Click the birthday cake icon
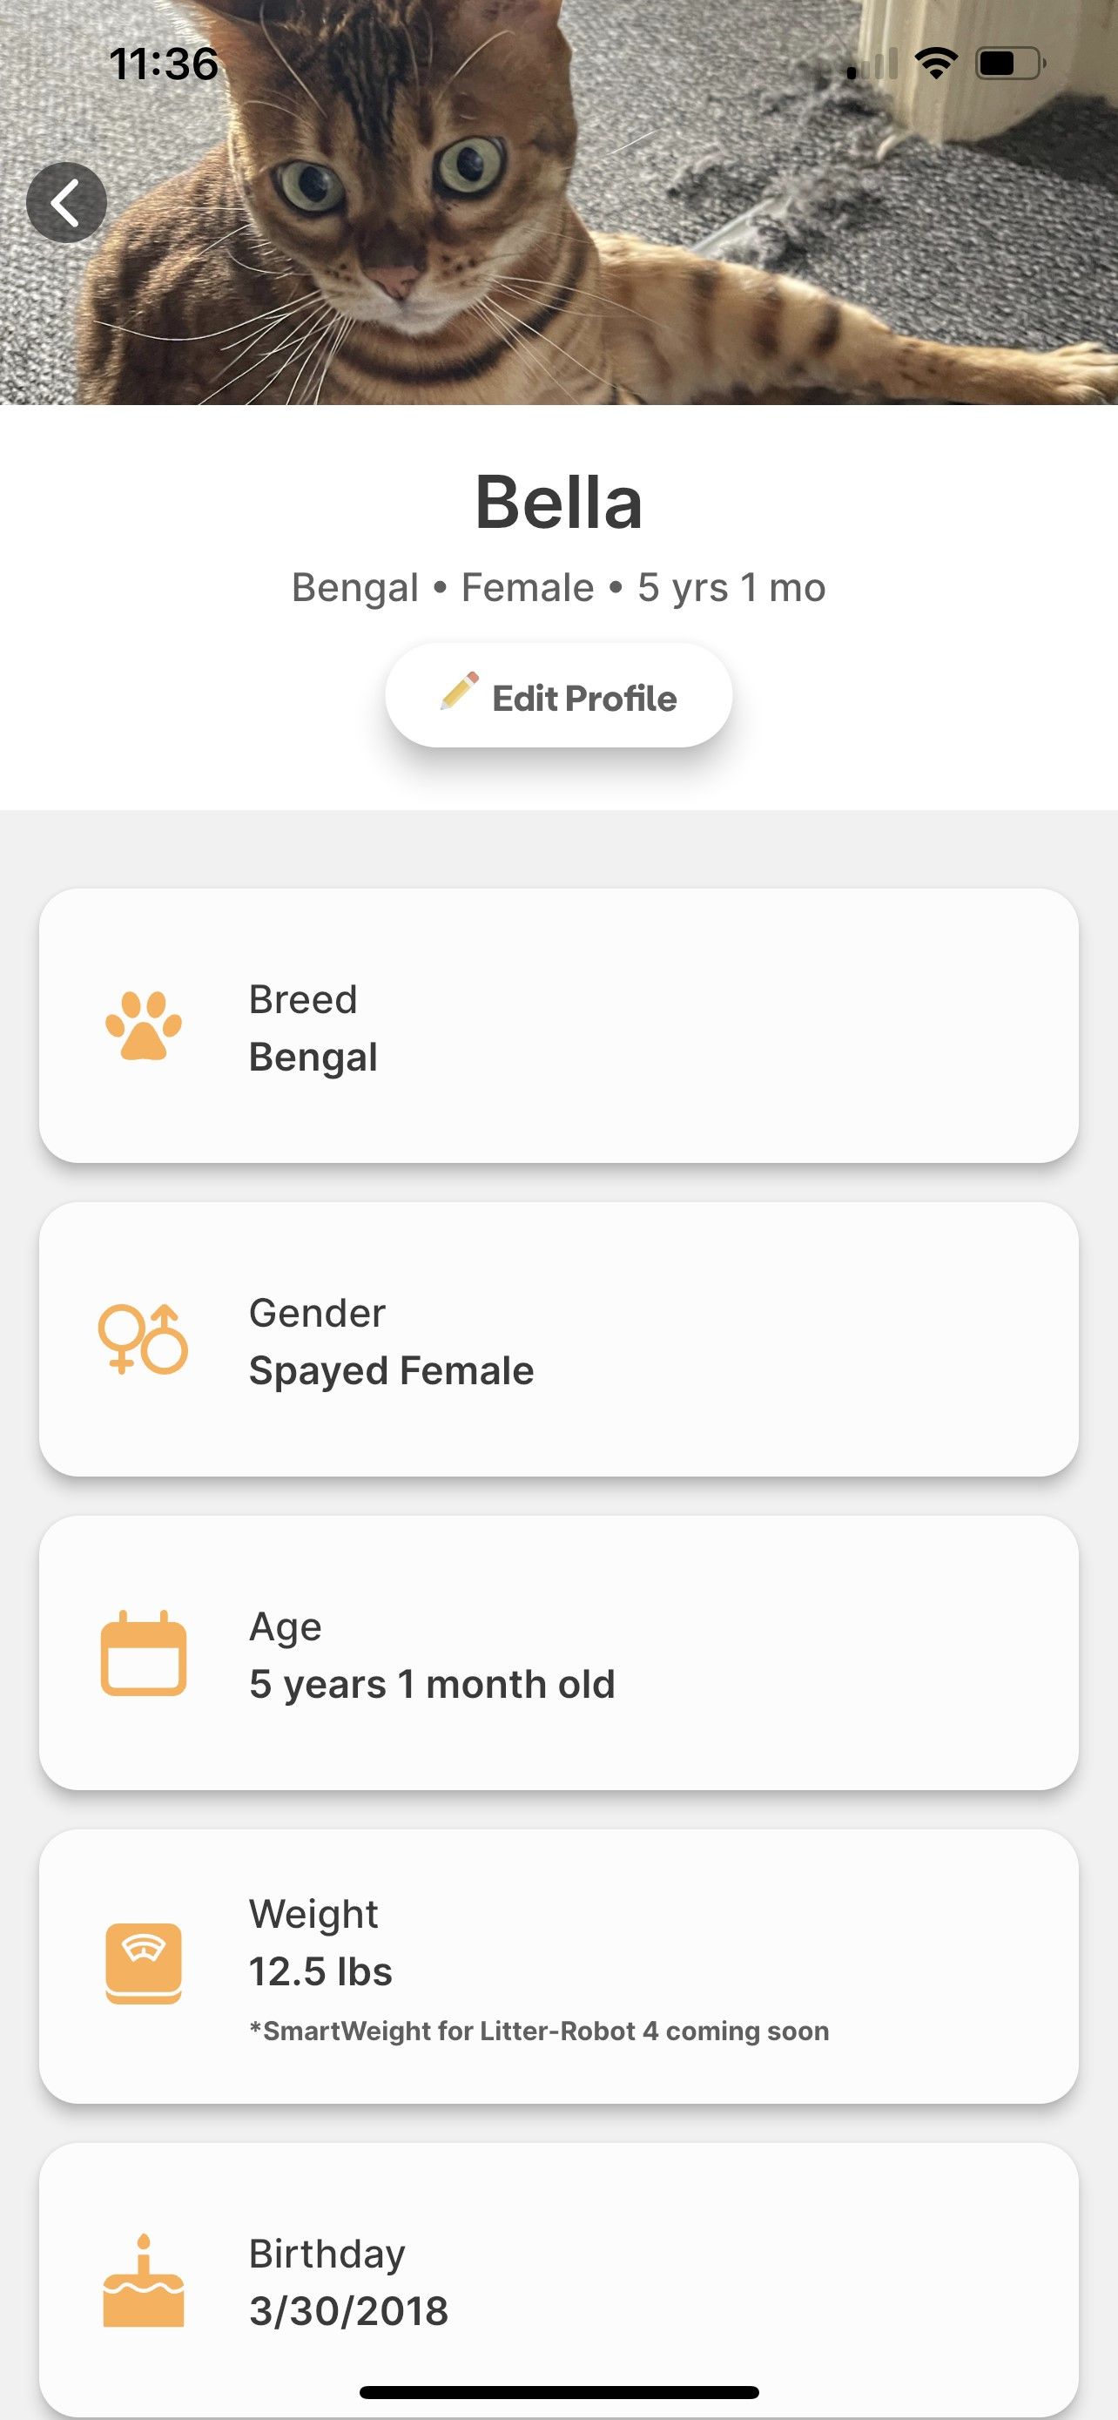The image size is (1118, 2420). 144,2280
